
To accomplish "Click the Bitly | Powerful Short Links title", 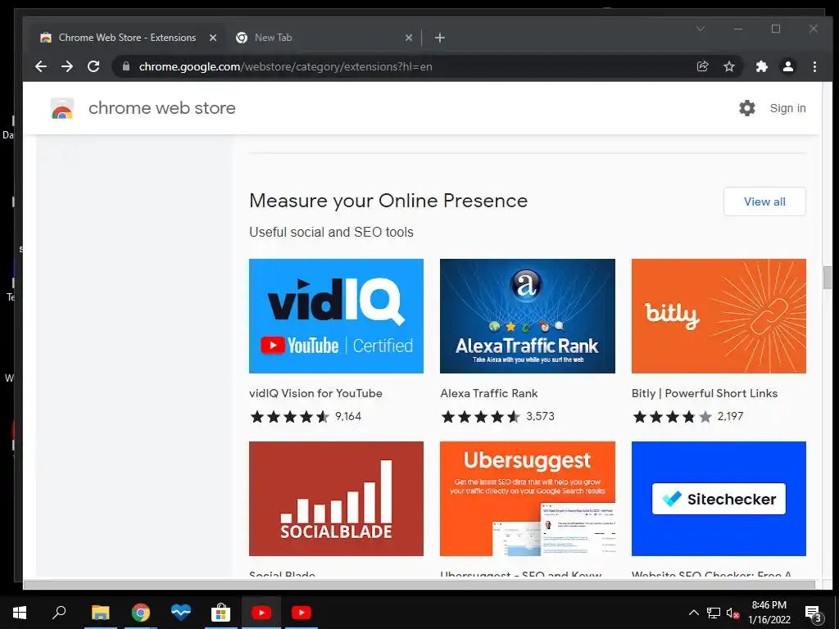I will tap(705, 393).
